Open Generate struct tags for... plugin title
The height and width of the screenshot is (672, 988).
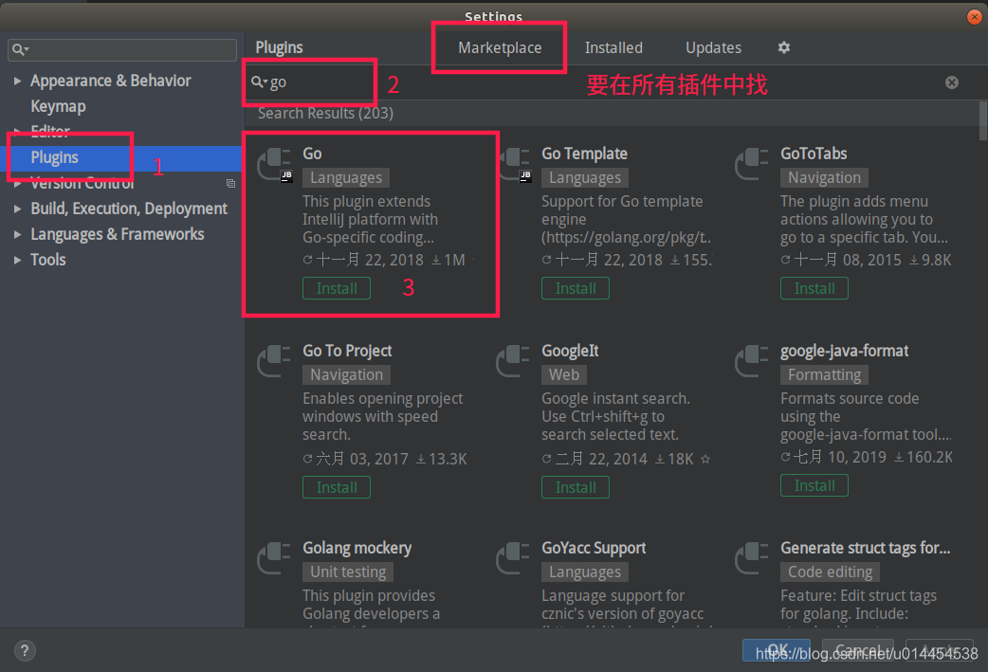click(865, 548)
